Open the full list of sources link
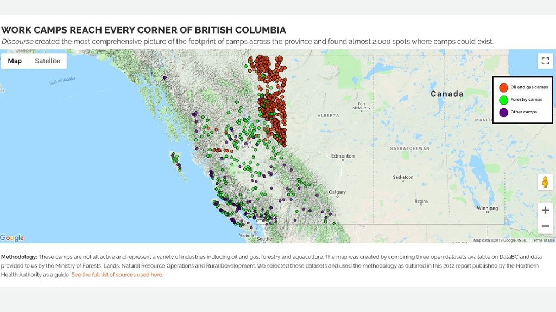Screen dimensions: 556x312 (x=117, y=275)
